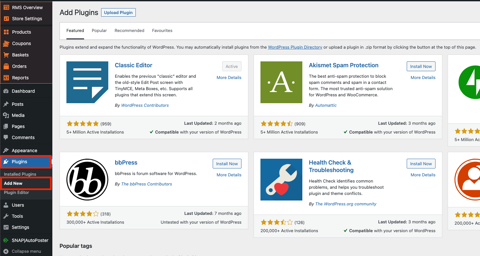Open More Details for Health Check

423,175
